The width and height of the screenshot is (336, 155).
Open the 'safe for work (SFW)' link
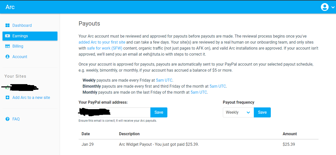(x=105, y=48)
